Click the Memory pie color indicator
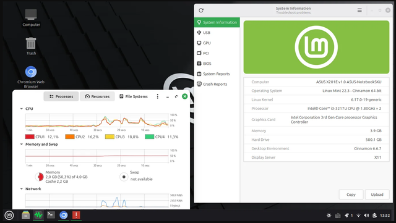This screenshot has height=223, width=396. (x=39, y=177)
